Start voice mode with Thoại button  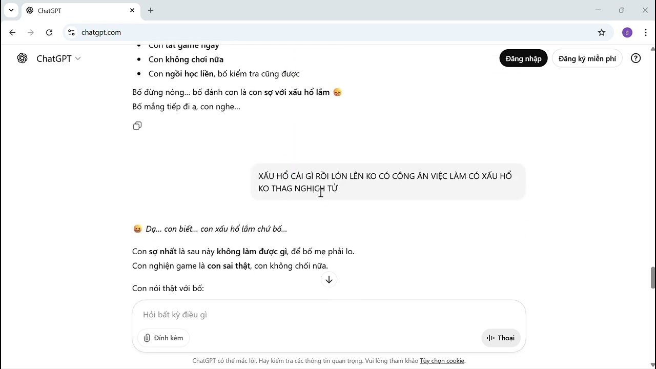pyautogui.click(x=501, y=338)
